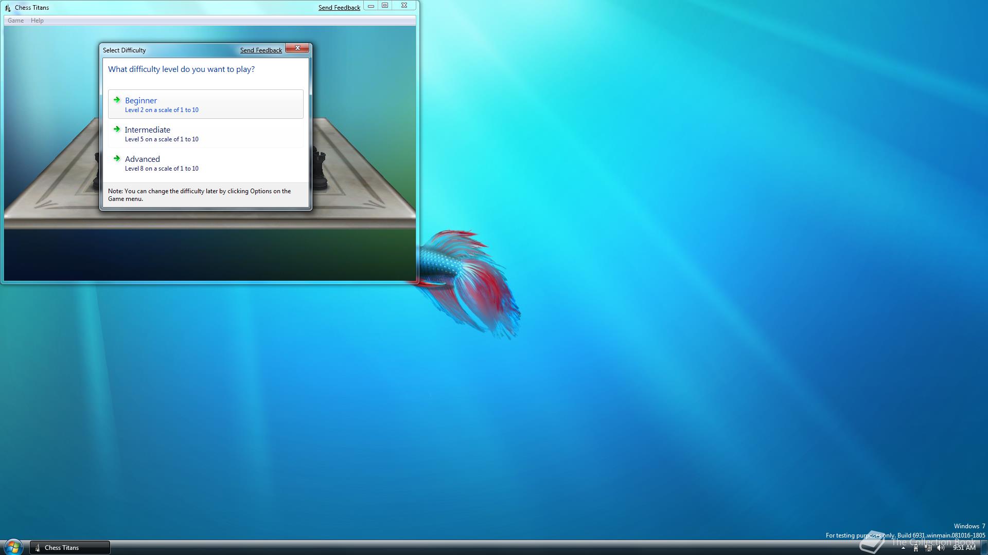Click the green arrow beside Intermediate
The width and height of the screenshot is (988, 555).
pos(117,129)
